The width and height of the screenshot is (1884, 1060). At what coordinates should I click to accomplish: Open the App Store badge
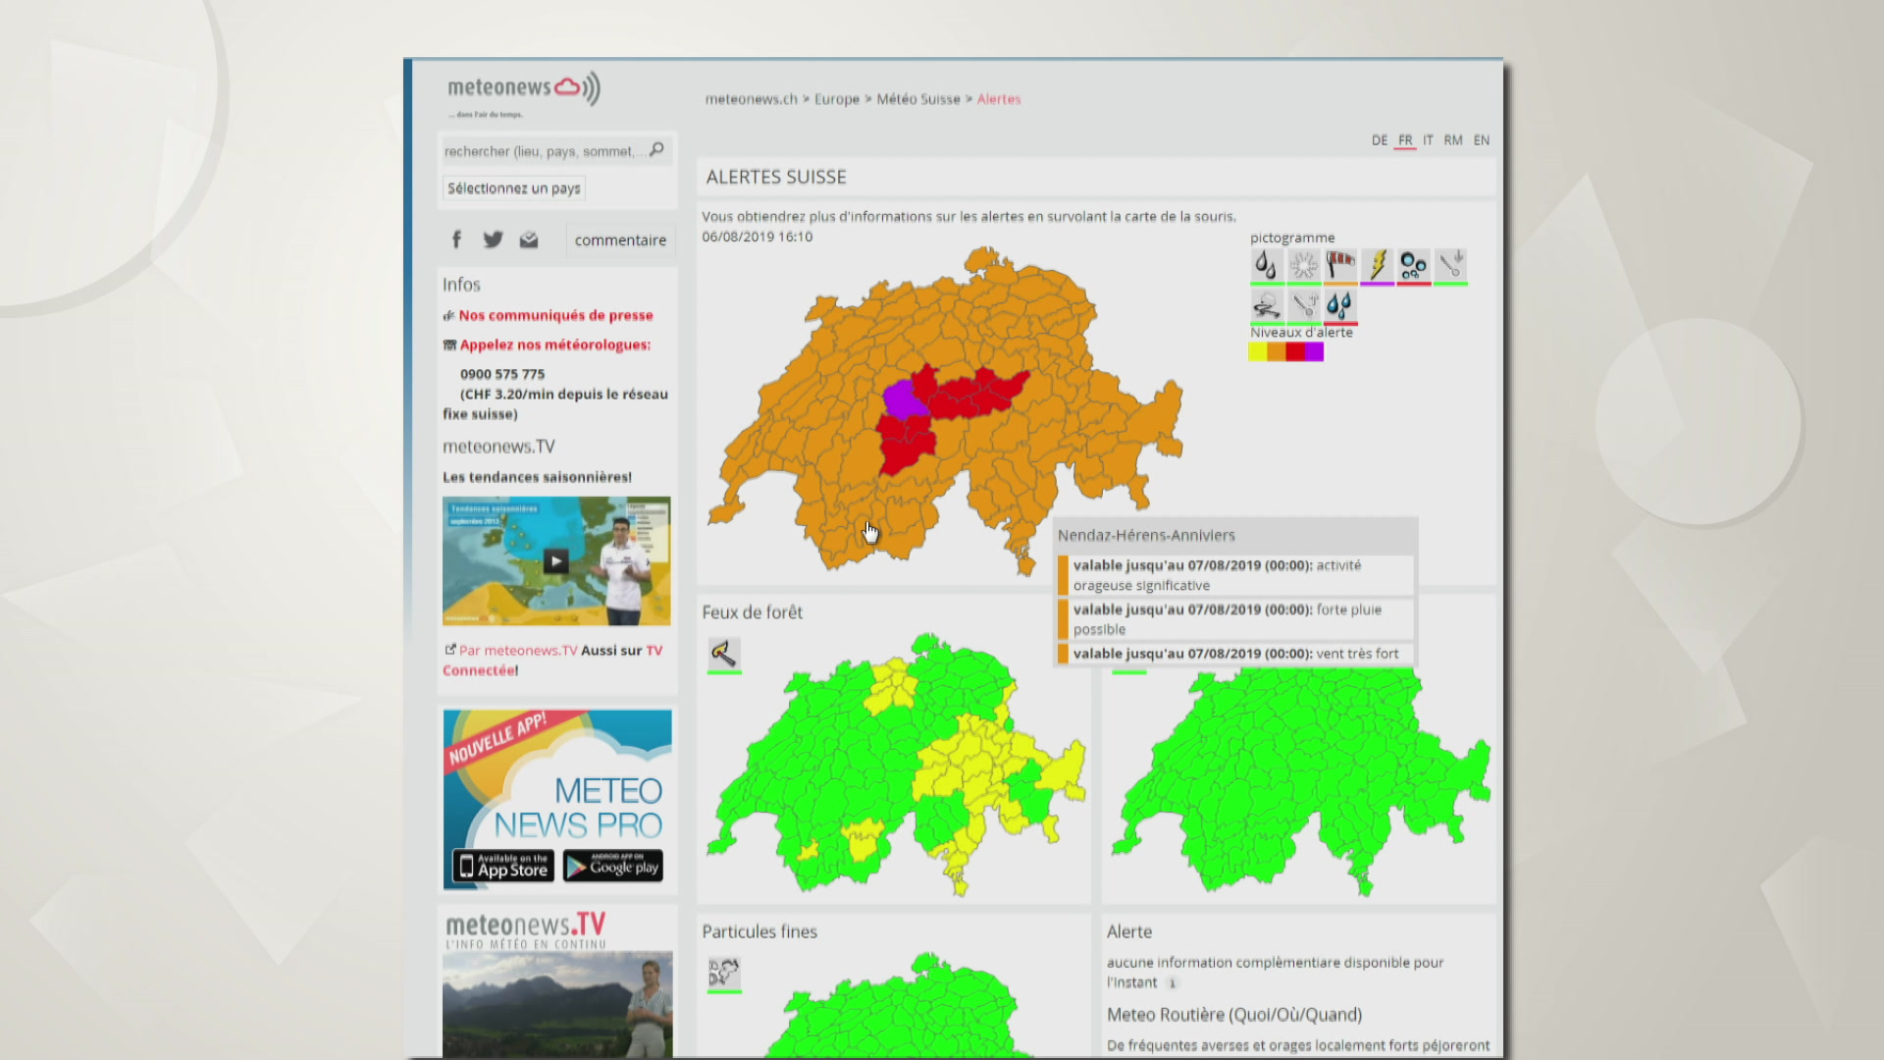click(503, 866)
